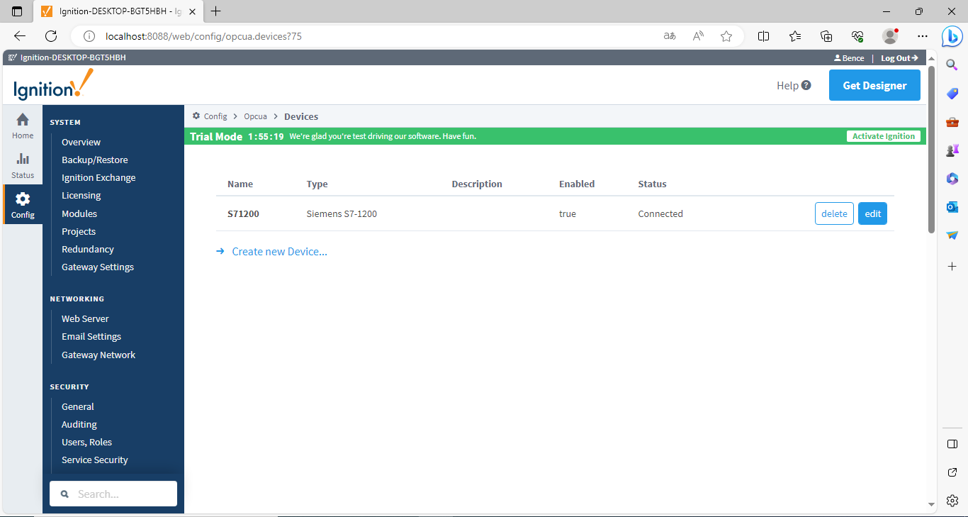Open the translate page icon

(x=670, y=36)
